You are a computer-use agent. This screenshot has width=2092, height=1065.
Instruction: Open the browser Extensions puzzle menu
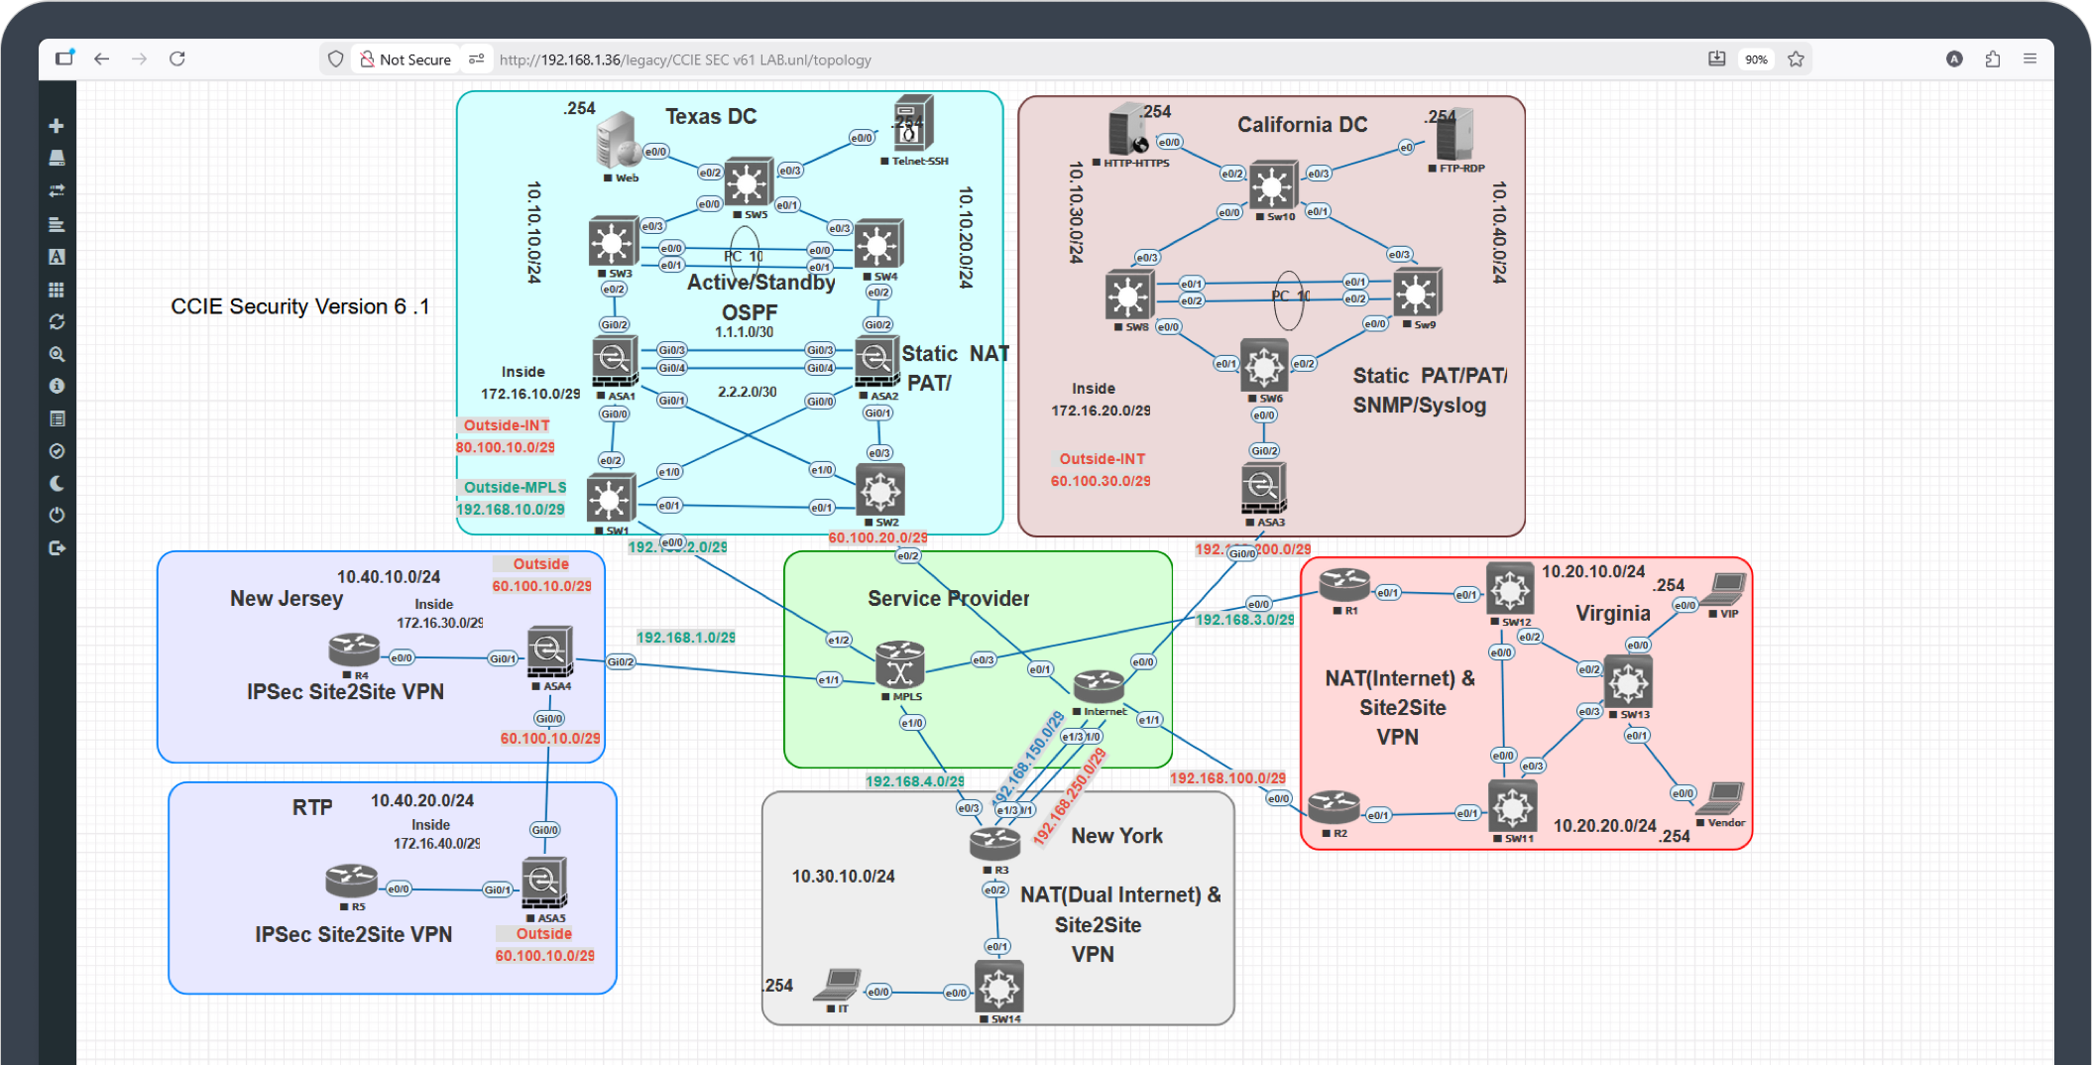1993,59
